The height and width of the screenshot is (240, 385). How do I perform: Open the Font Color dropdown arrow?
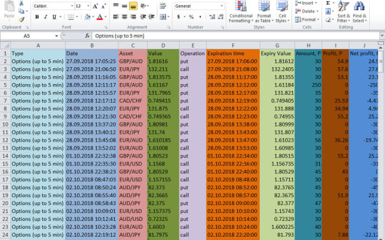tap(105, 17)
